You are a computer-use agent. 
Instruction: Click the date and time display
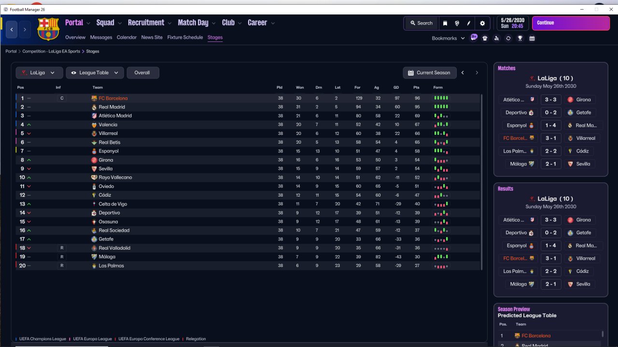click(x=512, y=23)
